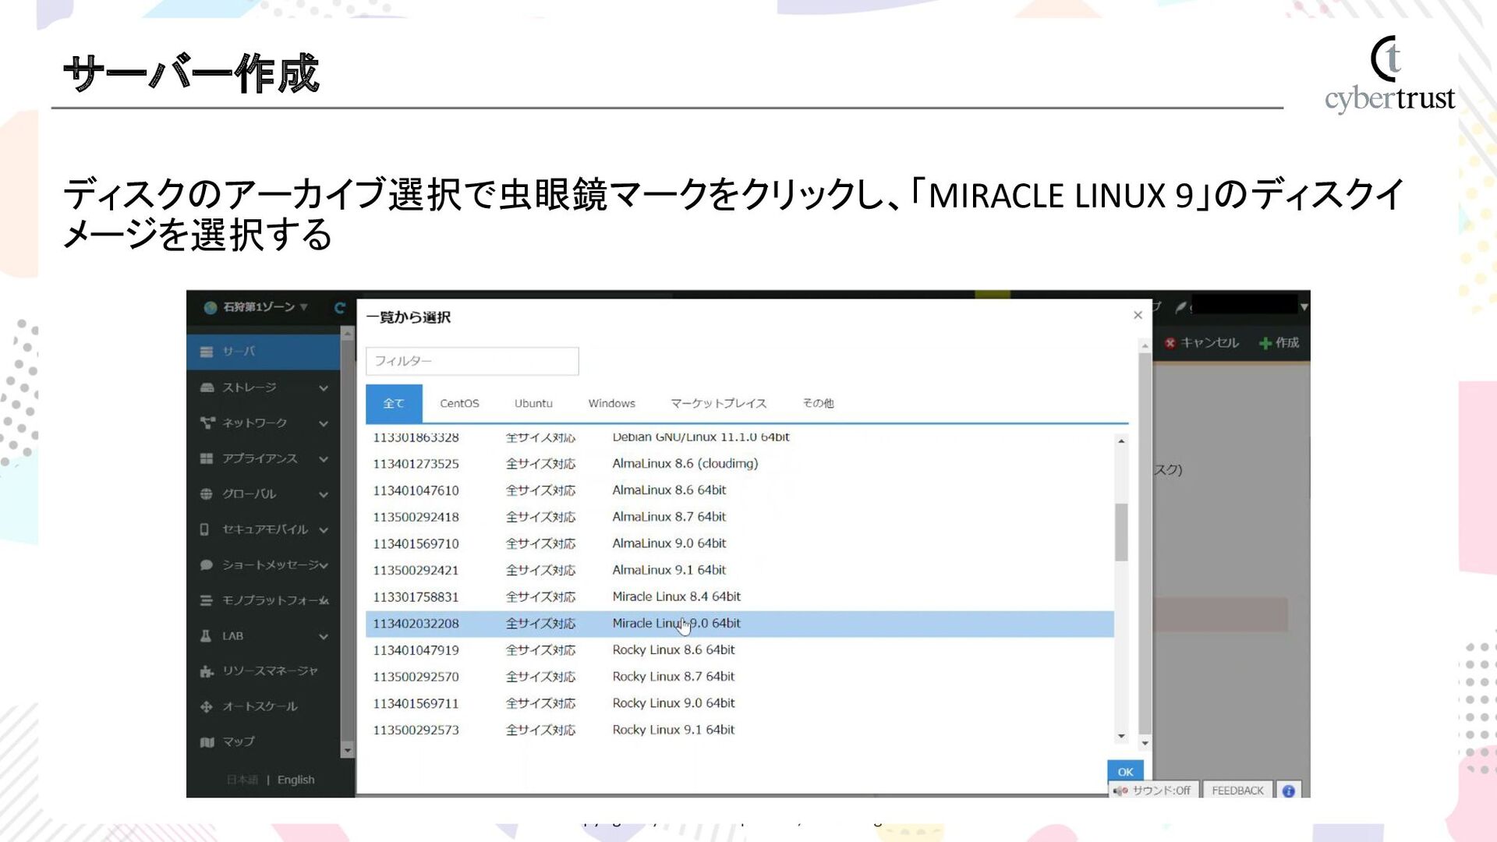The height and width of the screenshot is (842, 1497).
Task: Click the sidebar scroll down arrow
Action: pos(348,751)
